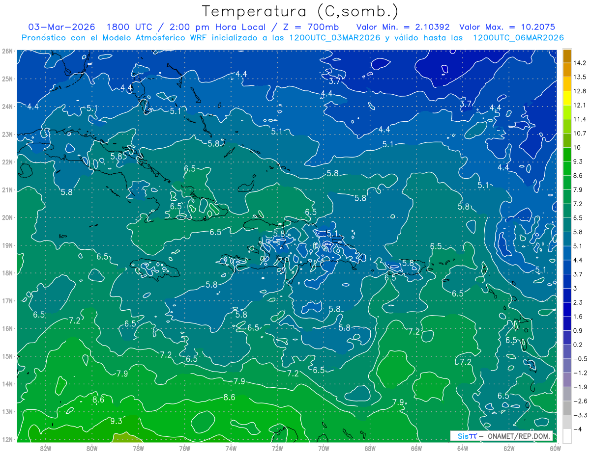Click 'Valor Min. = 2.10392' text
Screen dimensions: 590x455
tap(403, 27)
